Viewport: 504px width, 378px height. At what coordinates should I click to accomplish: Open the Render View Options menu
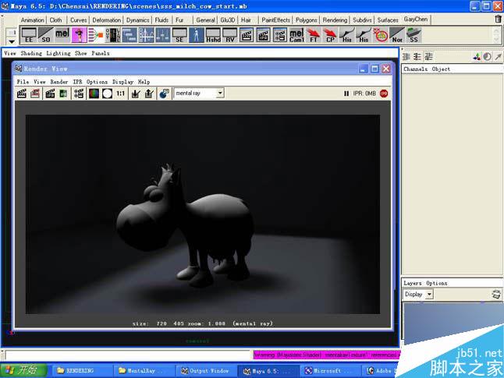97,82
